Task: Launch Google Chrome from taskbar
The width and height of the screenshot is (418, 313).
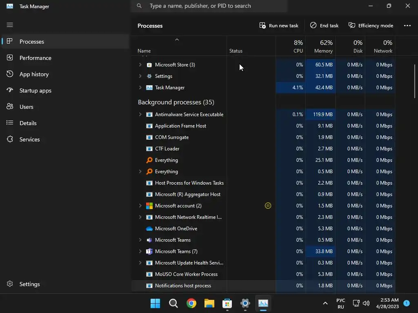Action: (x=191, y=303)
